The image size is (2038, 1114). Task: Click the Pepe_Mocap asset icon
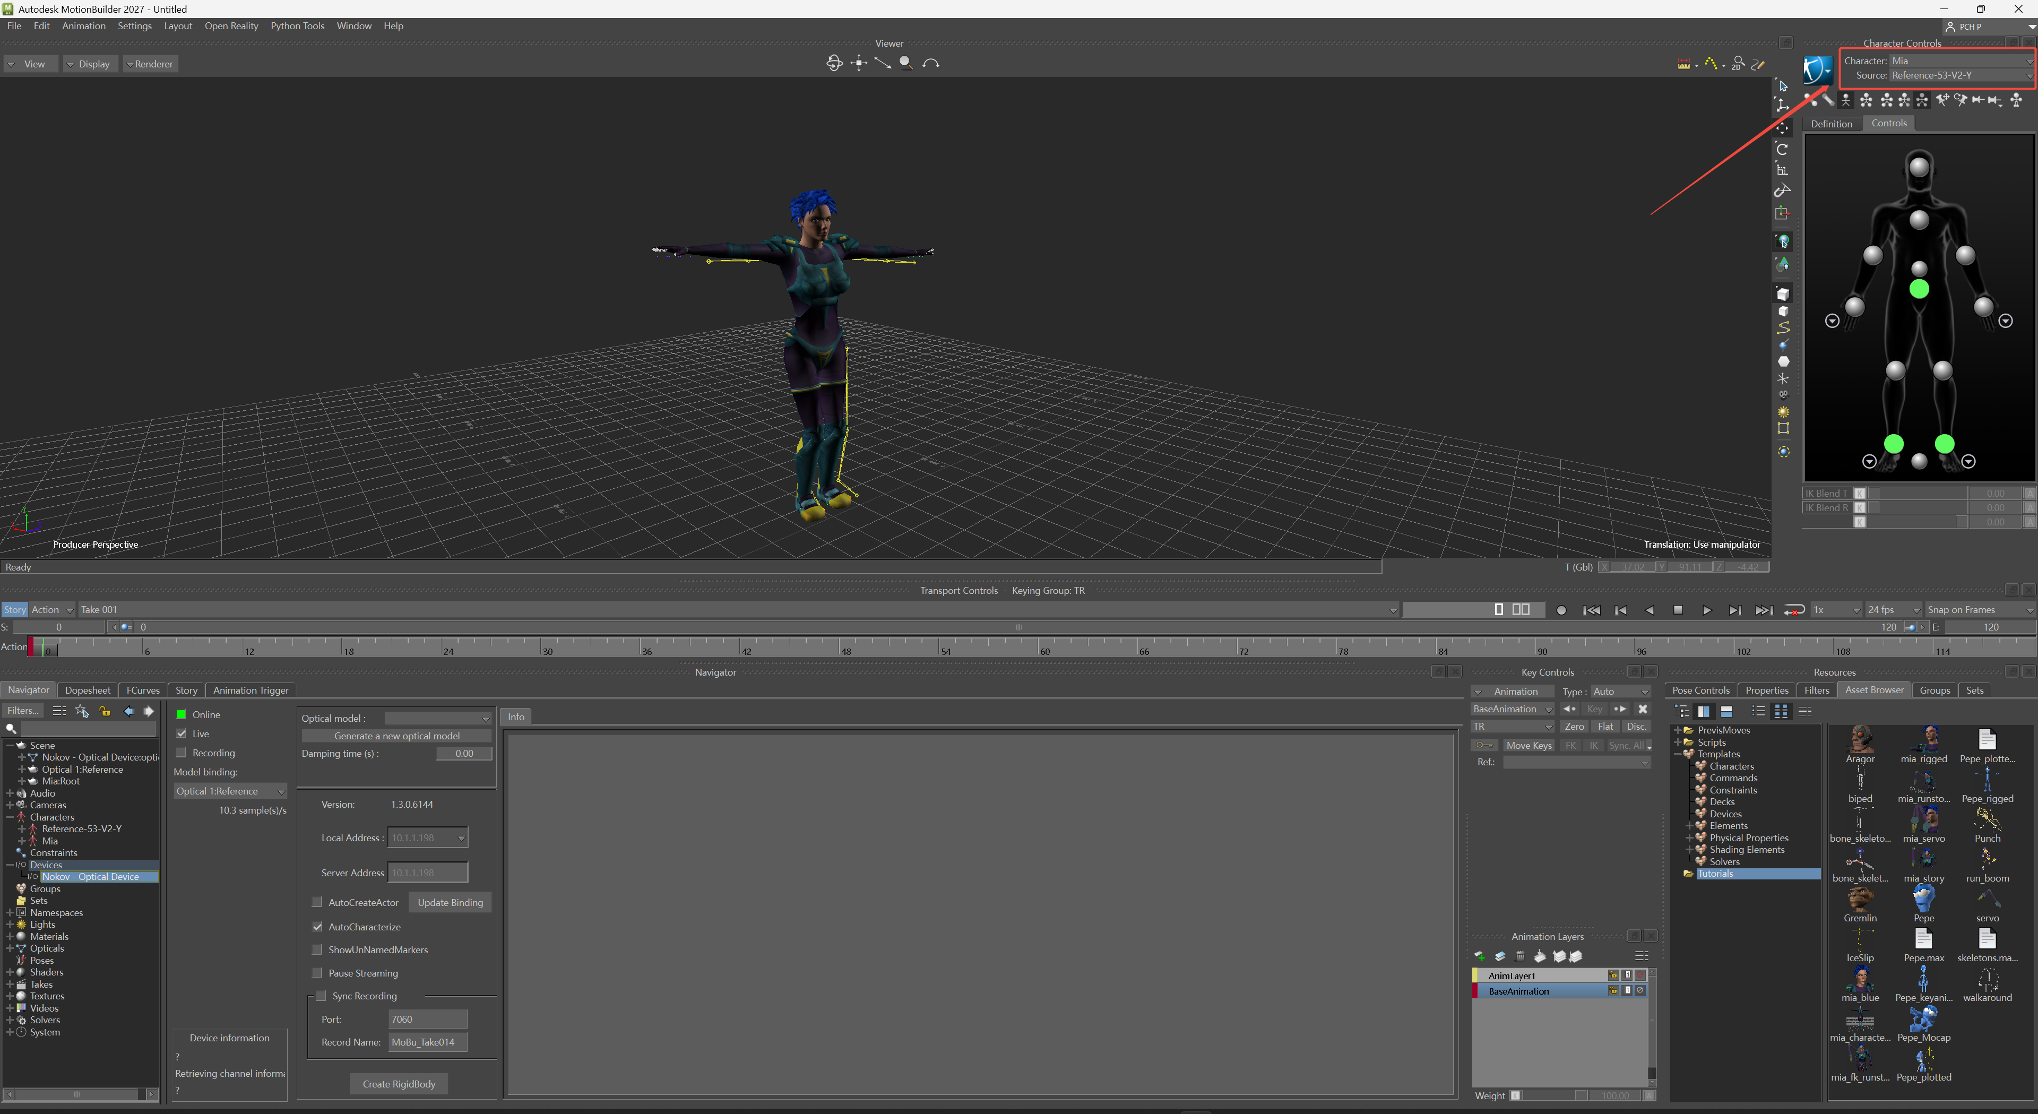(1923, 1018)
